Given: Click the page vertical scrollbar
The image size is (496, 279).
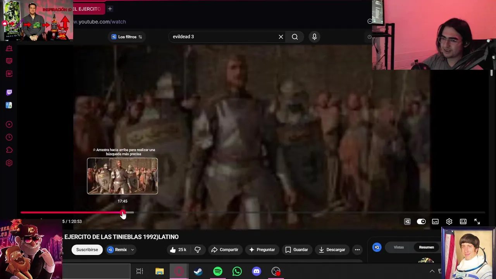Looking at the screenshot, I should (491, 73).
